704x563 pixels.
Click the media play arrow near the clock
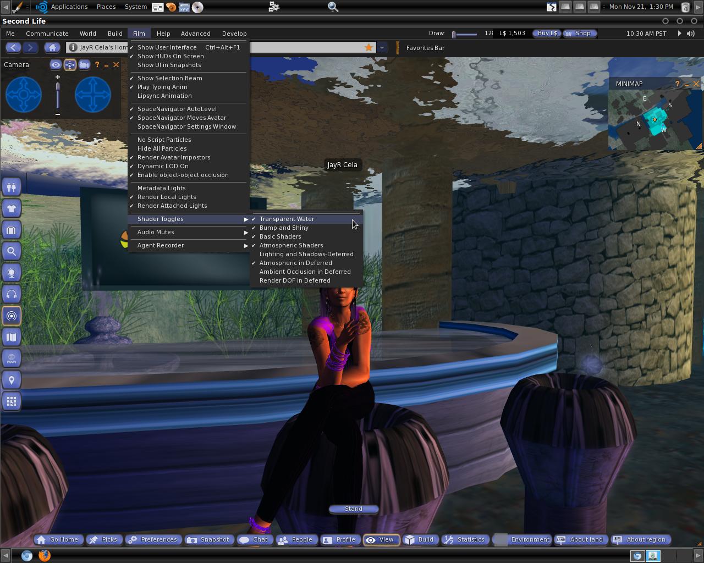tap(679, 34)
